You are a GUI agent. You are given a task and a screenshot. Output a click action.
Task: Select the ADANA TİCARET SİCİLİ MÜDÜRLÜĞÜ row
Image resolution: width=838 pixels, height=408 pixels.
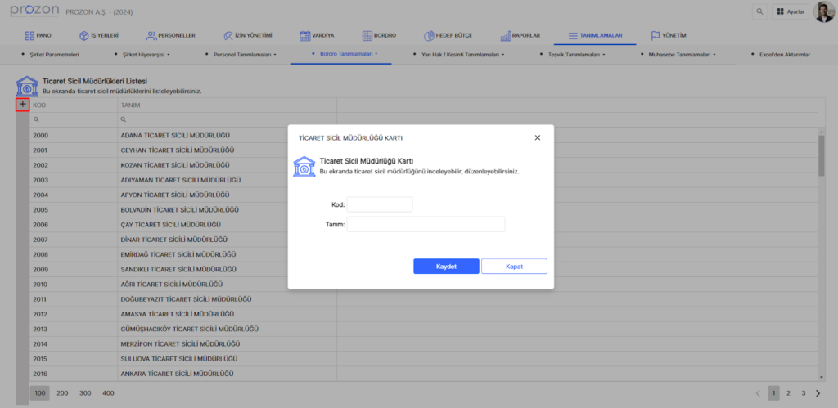click(x=176, y=135)
